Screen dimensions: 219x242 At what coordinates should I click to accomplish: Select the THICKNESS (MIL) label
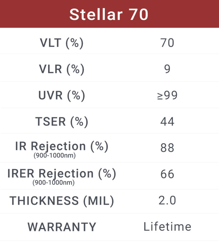(x=62, y=201)
